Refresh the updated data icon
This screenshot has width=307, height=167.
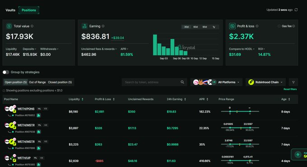coord(296,10)
